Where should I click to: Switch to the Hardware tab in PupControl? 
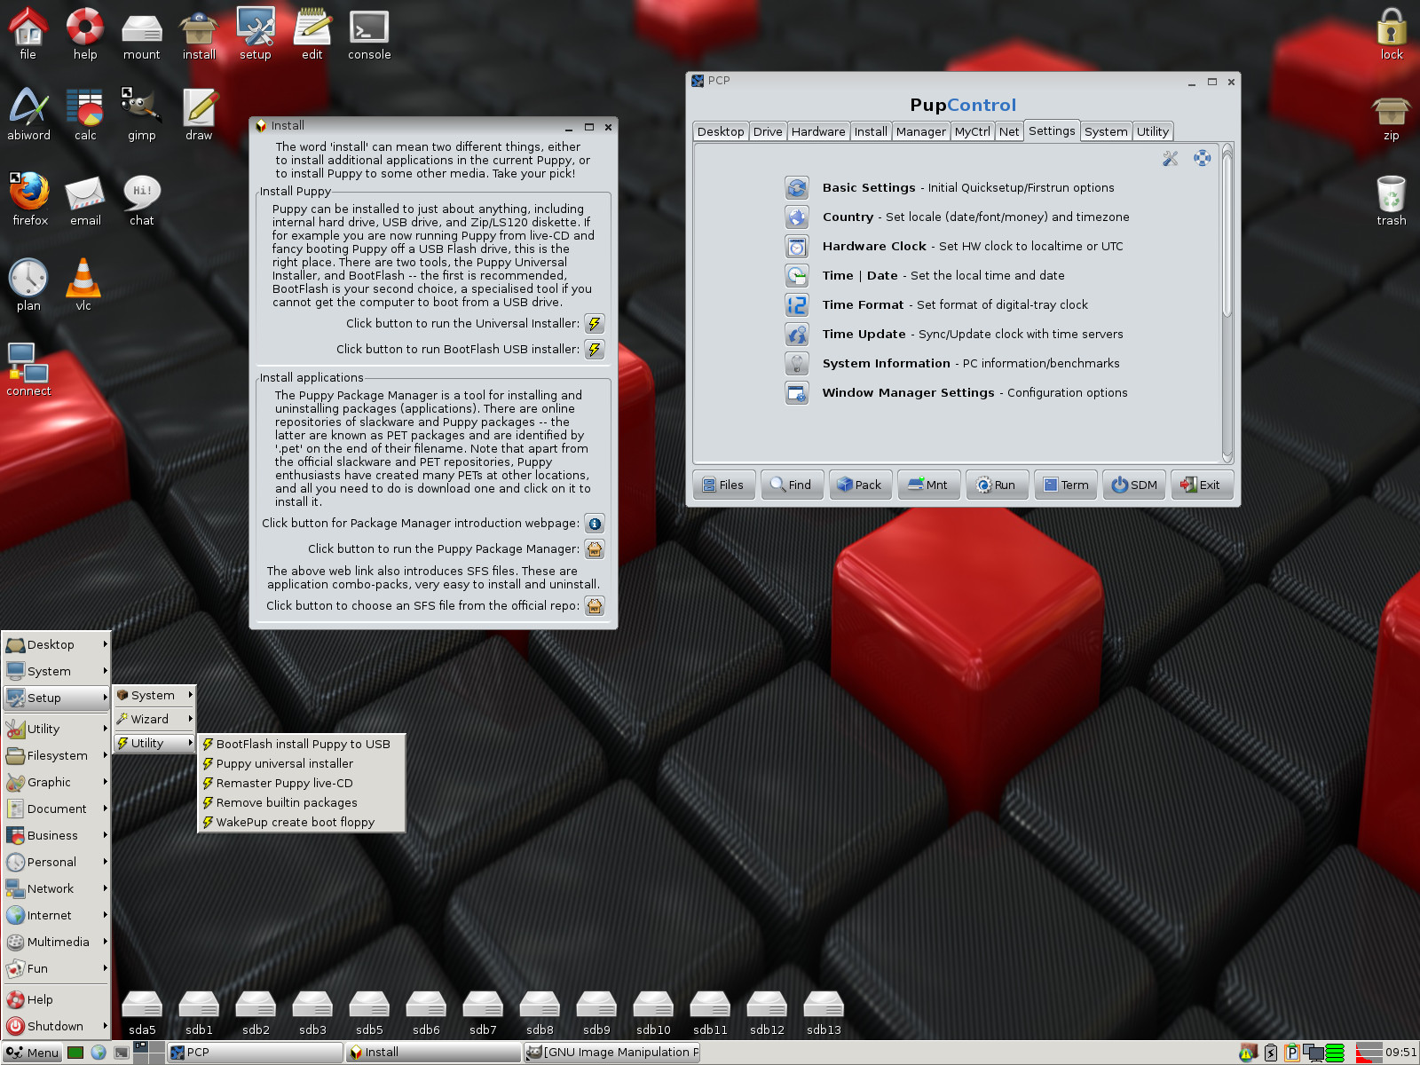818,132
